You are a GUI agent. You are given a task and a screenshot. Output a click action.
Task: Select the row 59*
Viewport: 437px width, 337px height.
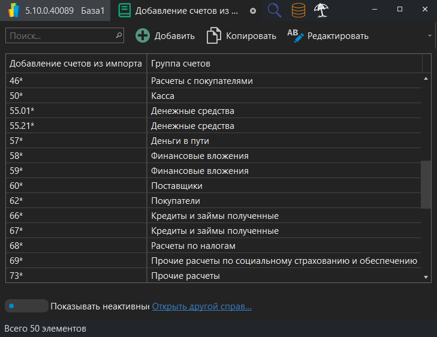click(213, 171)
